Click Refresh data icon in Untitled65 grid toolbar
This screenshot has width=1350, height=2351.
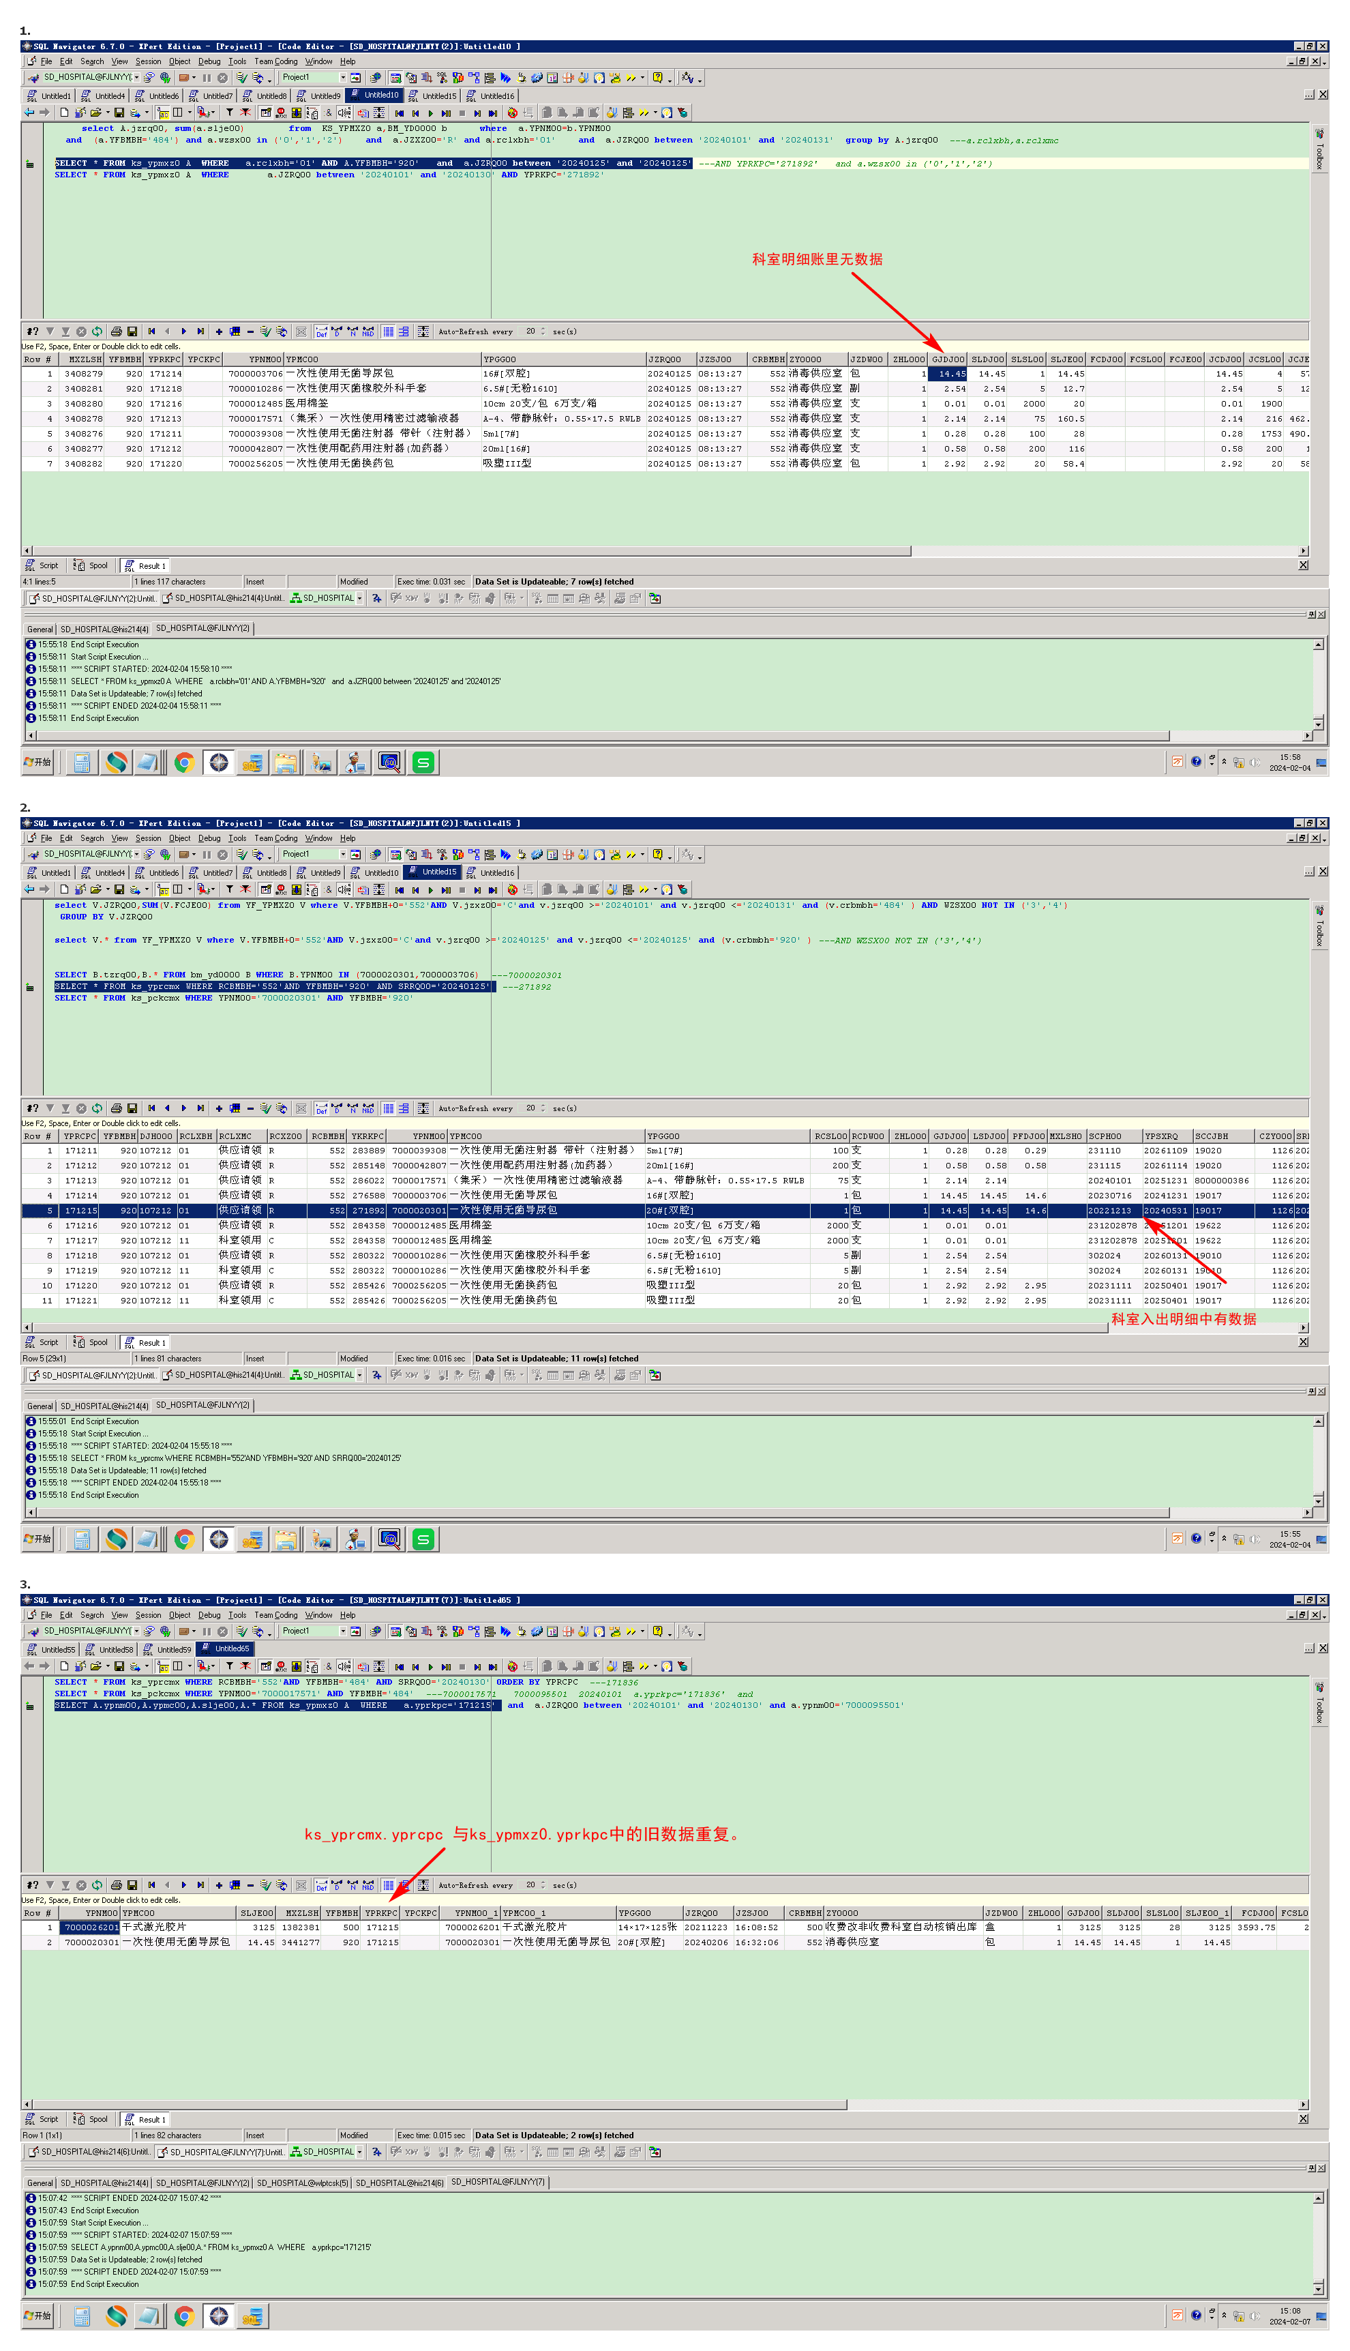click(x=96, y=1884)
